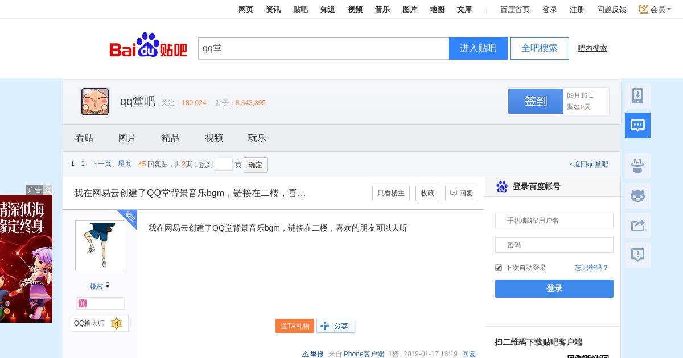The height and width of the screenshot is (358, 683).
Task: Switch to the 玩乐 tab
Action: pyautogui.click(x=257, y=138)
